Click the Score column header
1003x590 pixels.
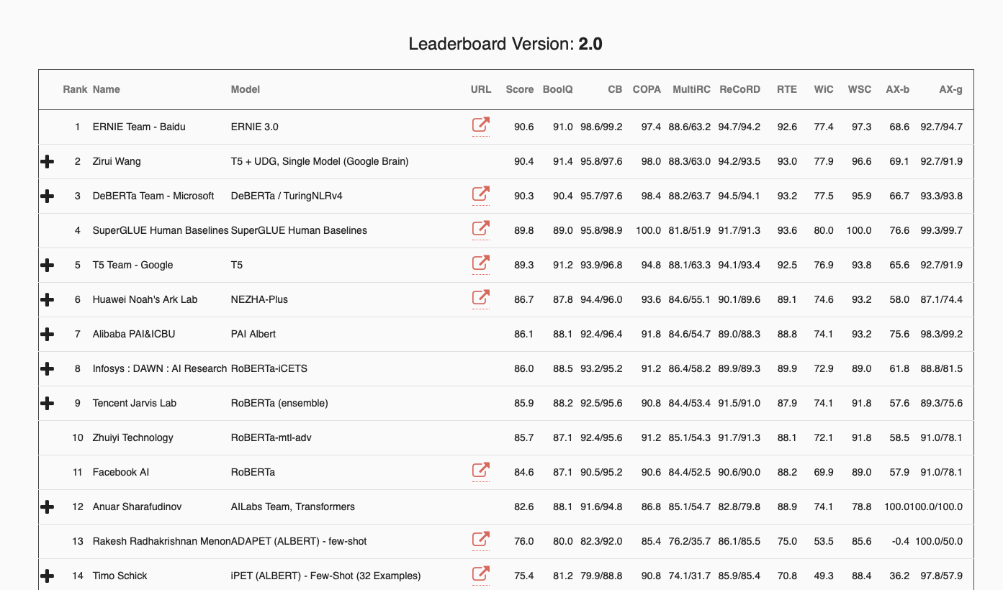520,90
